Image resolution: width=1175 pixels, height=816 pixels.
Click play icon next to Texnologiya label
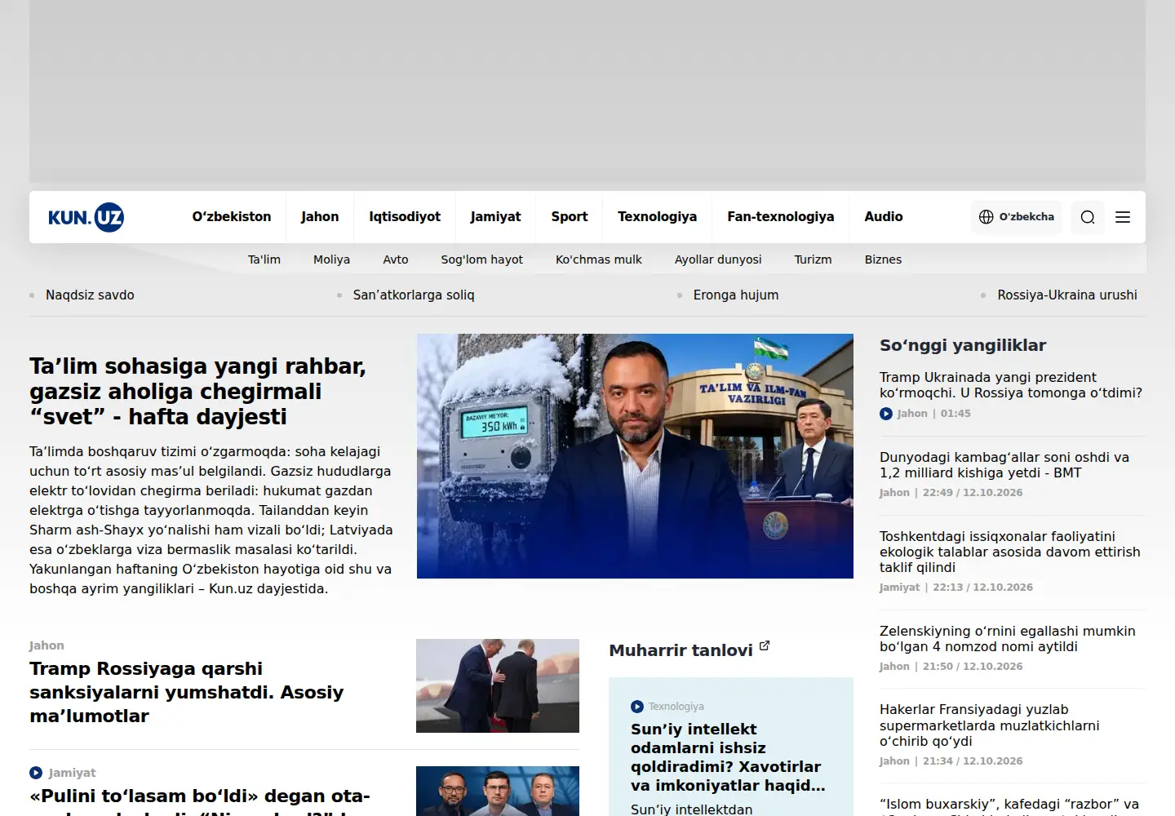pos(637,707)
